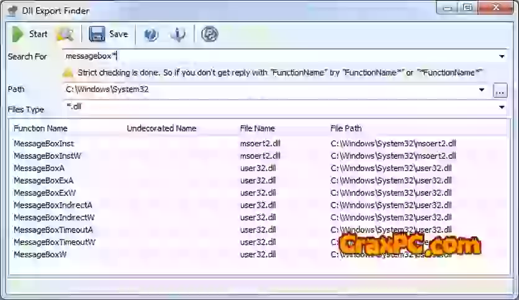
Task: Click the green Start arrow icon
Action: click(17, 34)
